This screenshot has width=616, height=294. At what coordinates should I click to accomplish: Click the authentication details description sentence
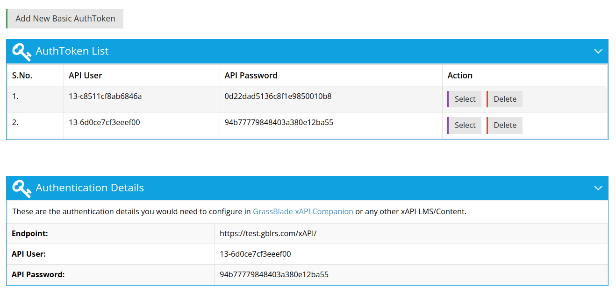pos(239,211)
